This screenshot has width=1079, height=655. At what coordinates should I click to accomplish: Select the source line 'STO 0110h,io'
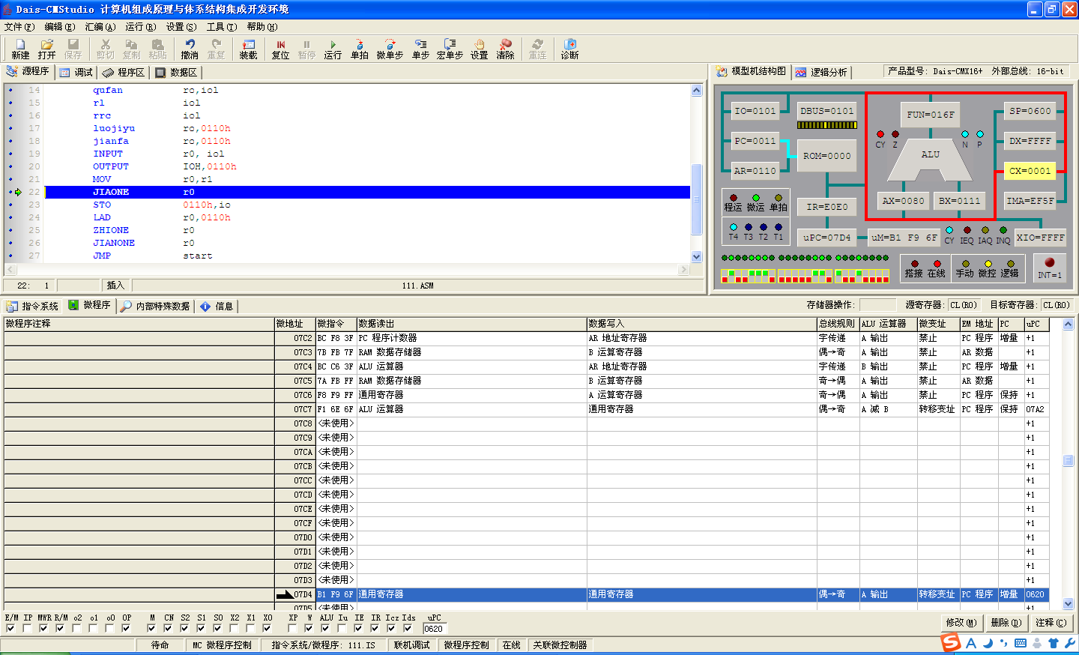coord(367,205)
